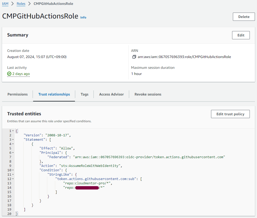The image size is (257, 218).
Task: Collapse the StringLike block at line 11
Action: (x=13, y=175)
